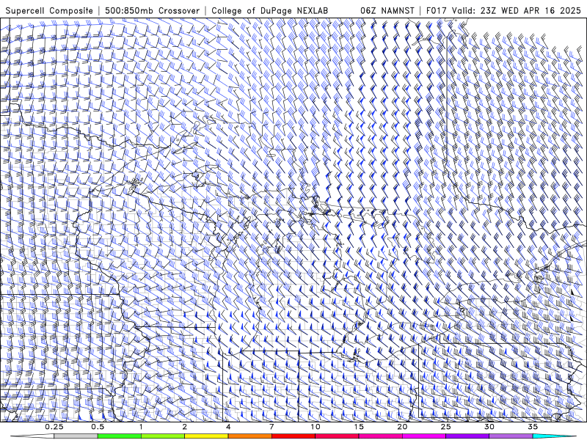Click the legend value 1

click(141, 427)
